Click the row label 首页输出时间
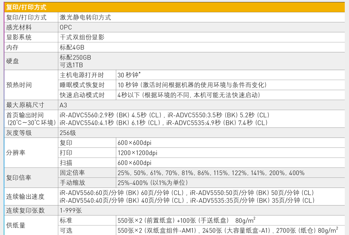The height and width of the screenshot is (235, 349). click(x=25, y=115)
